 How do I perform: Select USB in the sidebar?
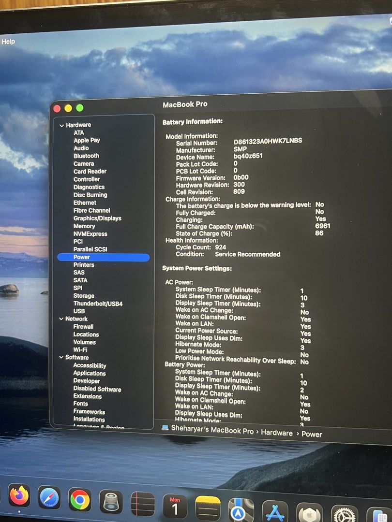[79, 311]
